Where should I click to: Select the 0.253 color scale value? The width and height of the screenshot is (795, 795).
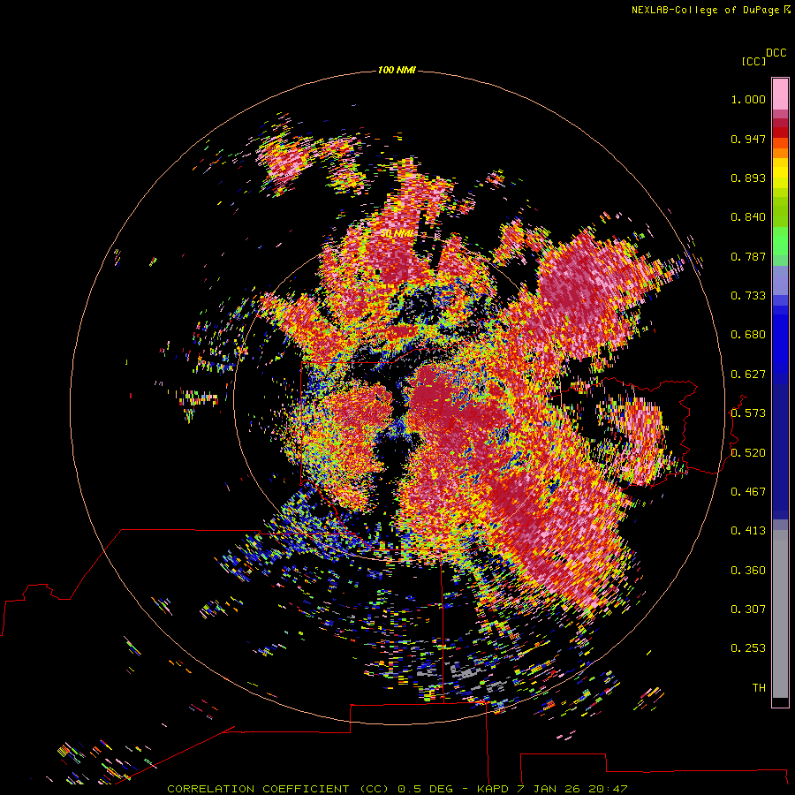coord(748,648)
